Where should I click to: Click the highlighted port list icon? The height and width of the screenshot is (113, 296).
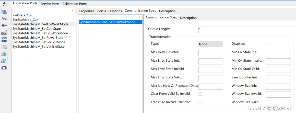click(x=4, y=61)
